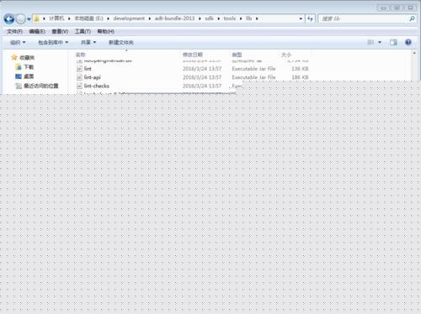Refresh the folder with the refresh icon
This screenshot has width=421, height=314.
tap(310, 18)
